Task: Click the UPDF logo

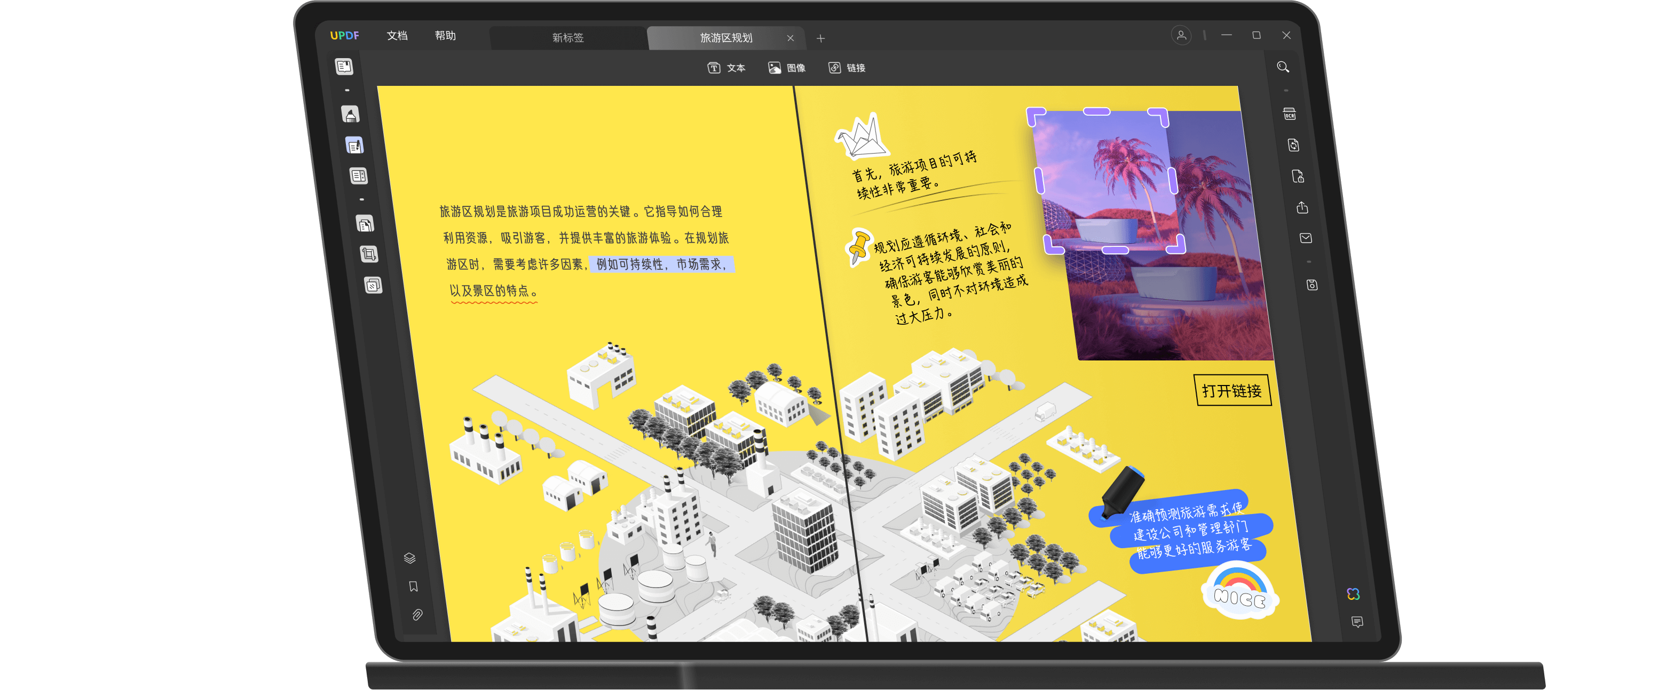Action: (344, 35)
